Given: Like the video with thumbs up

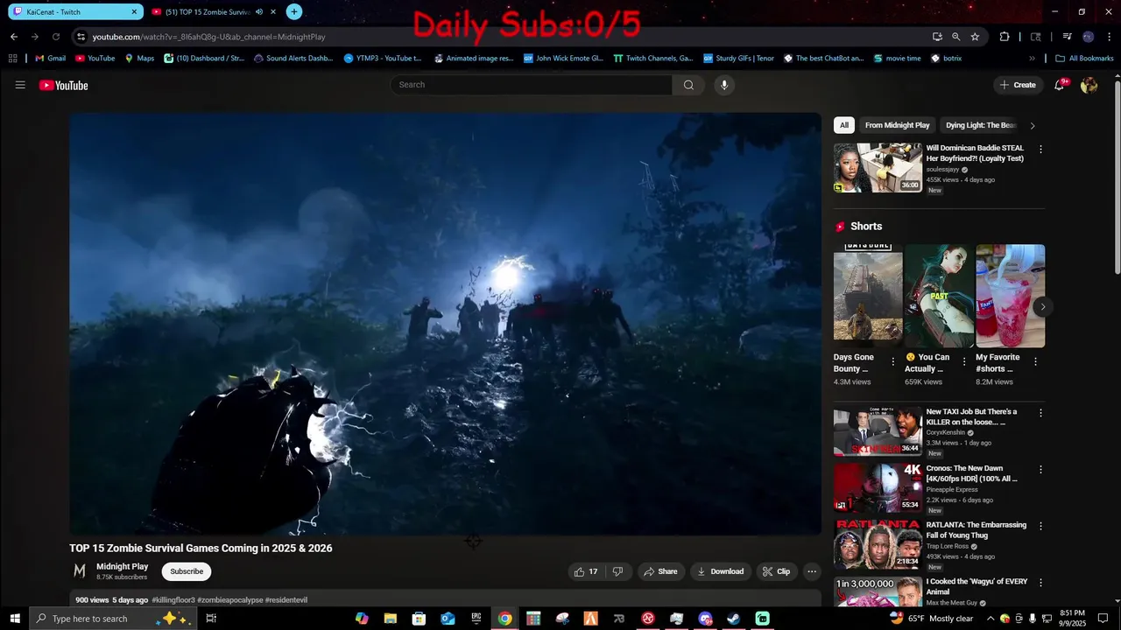Looking at the screenshot, I should coord(586,571).
